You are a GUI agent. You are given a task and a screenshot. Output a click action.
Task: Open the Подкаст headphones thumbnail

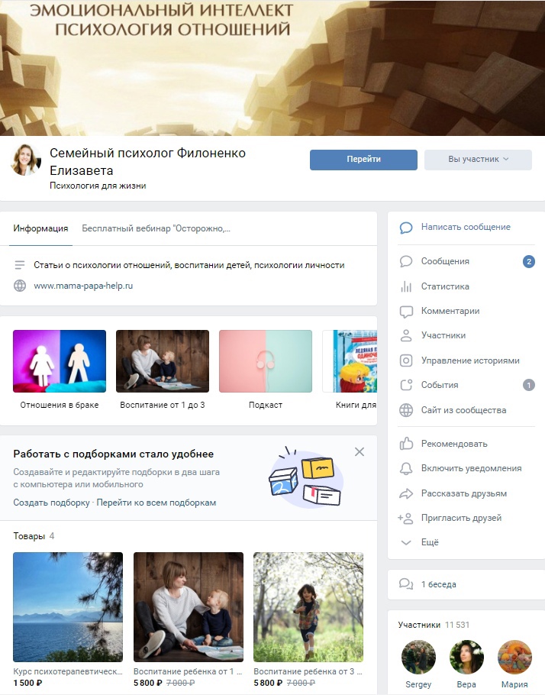[266, 361]
